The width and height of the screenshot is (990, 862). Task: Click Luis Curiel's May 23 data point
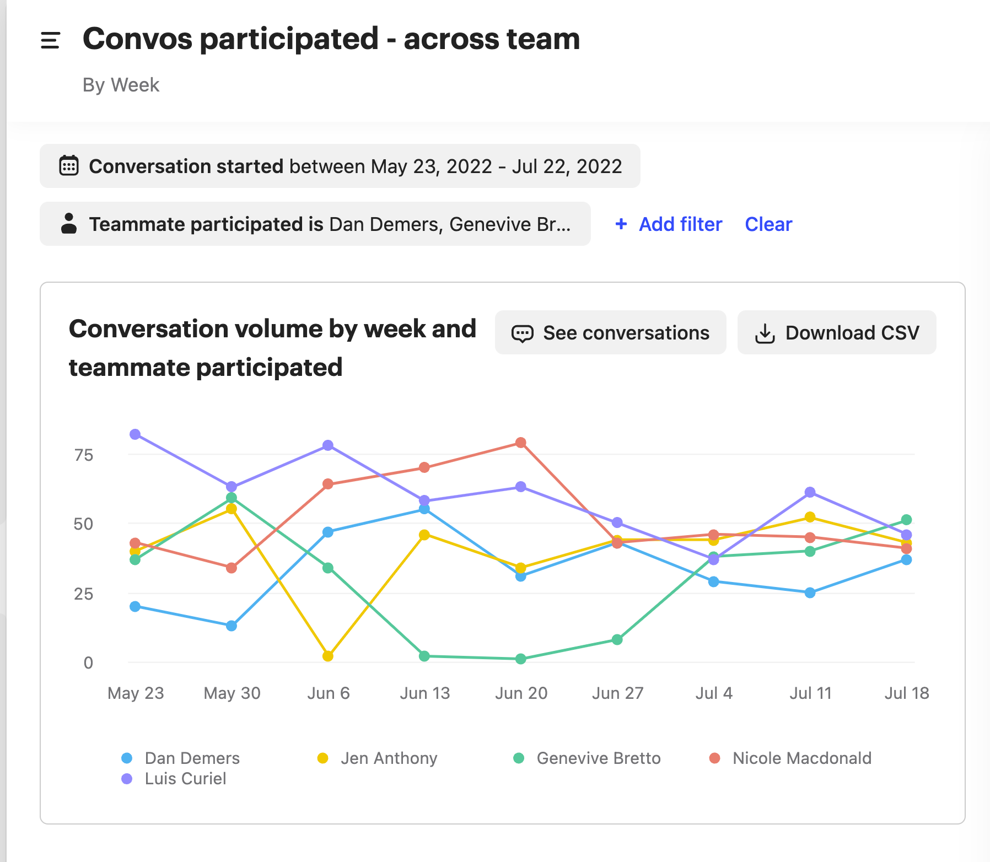click(x=135, y=434)
